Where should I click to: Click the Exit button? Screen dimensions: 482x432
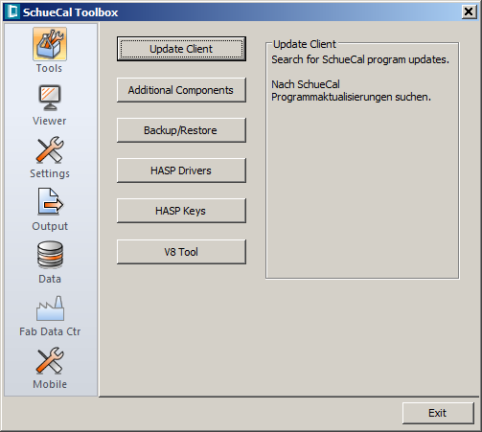pyautogui.click(x=438, y=413)
